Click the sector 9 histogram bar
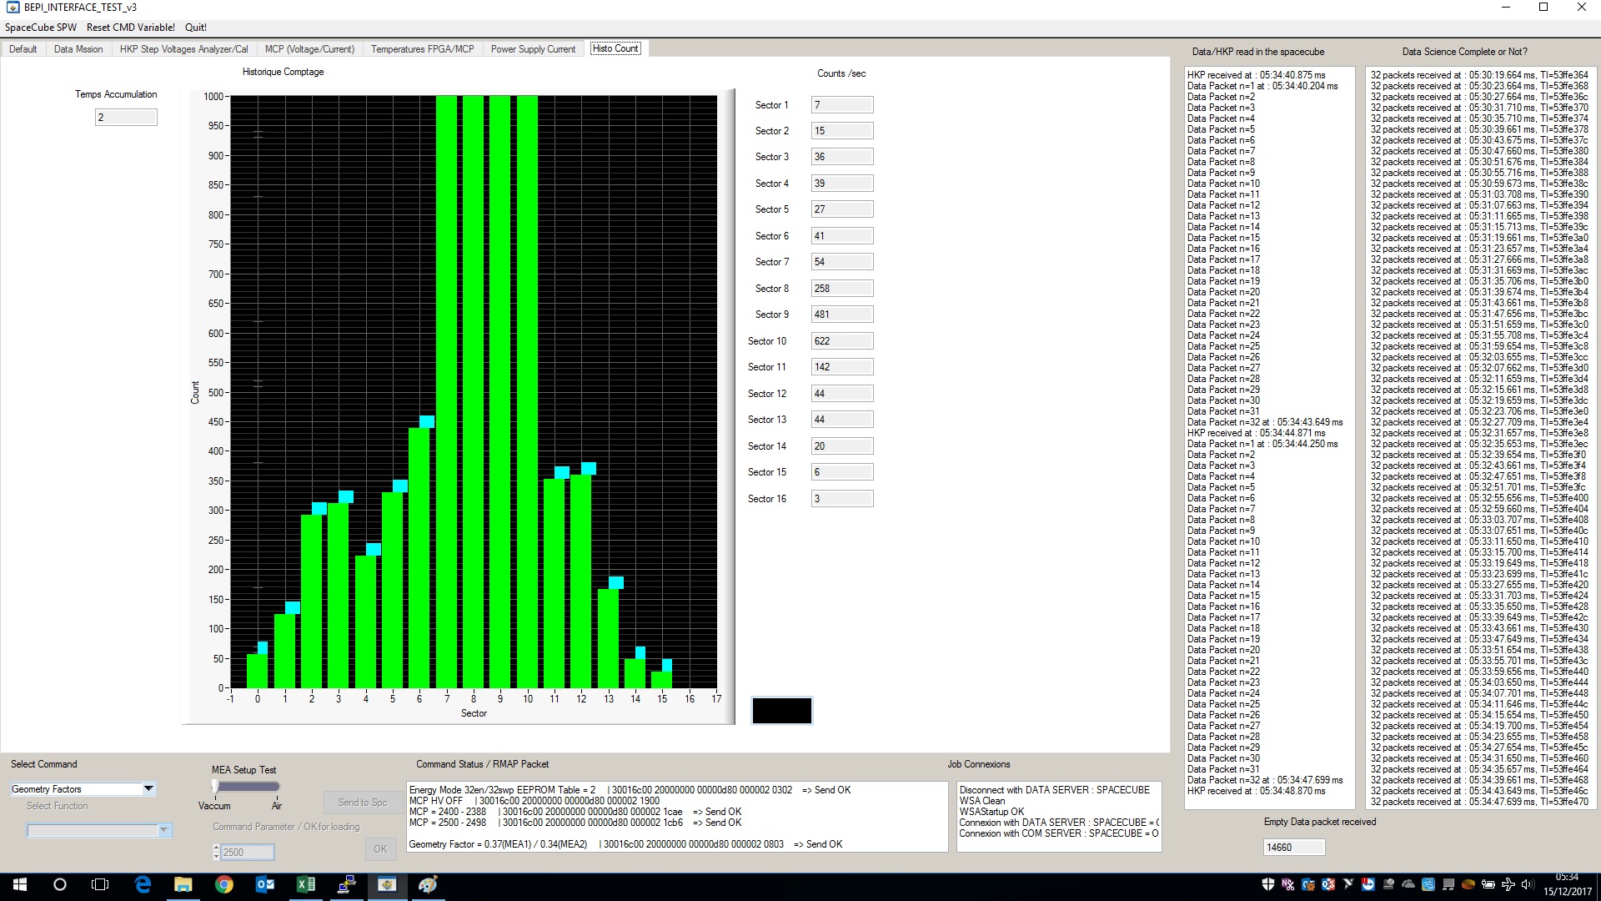This screenshot has width=1601, height=901. point(500,392)
